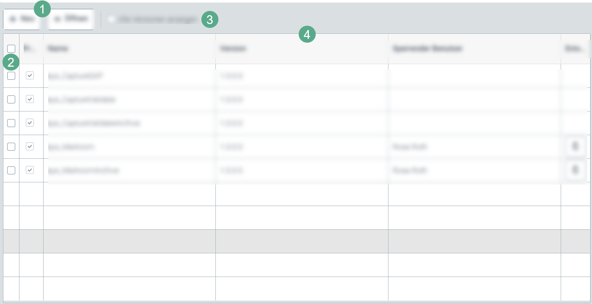Click the icon on the Öffnen button
This screenshot has height=304, width=592.
coord(56,19)
